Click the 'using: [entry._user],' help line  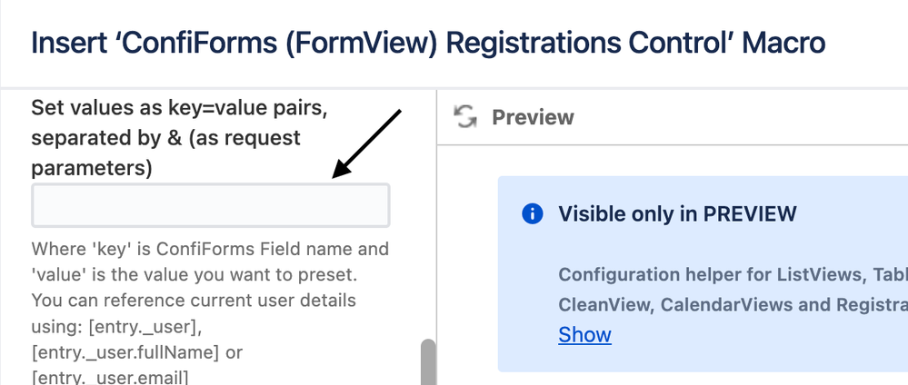[116, 327]
